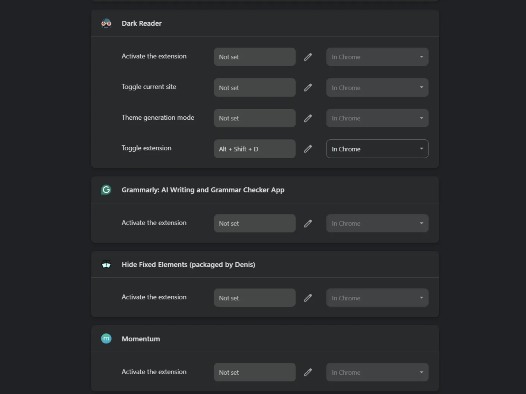The width and height of the screenshot is (526, 394).
Task: Edit the 'Toggle current site' shortcut
Action: (308, 87)
